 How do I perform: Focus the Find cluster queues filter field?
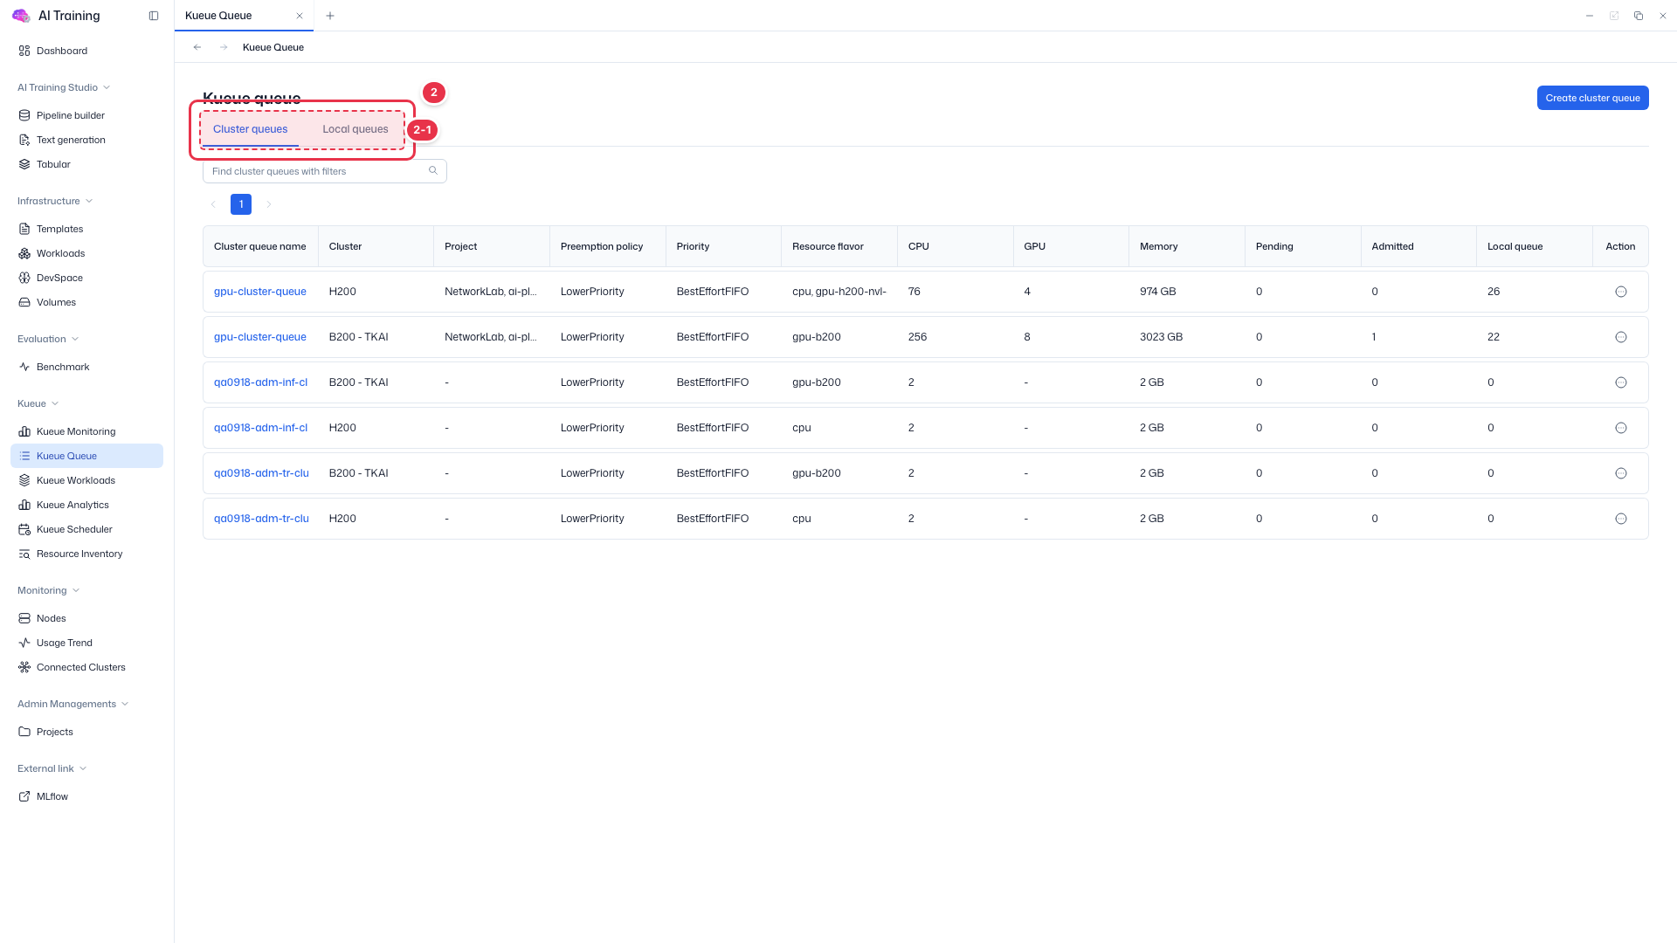[x=325, y=171]
